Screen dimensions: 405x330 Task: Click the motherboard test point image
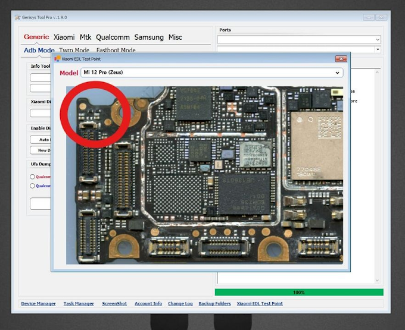(204, 175)
